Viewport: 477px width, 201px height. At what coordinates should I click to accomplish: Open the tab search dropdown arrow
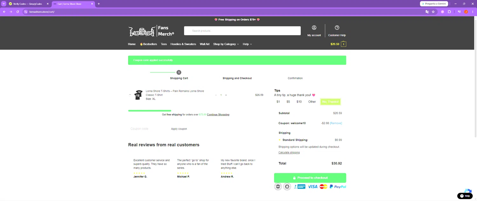click(x=4, y=4)
